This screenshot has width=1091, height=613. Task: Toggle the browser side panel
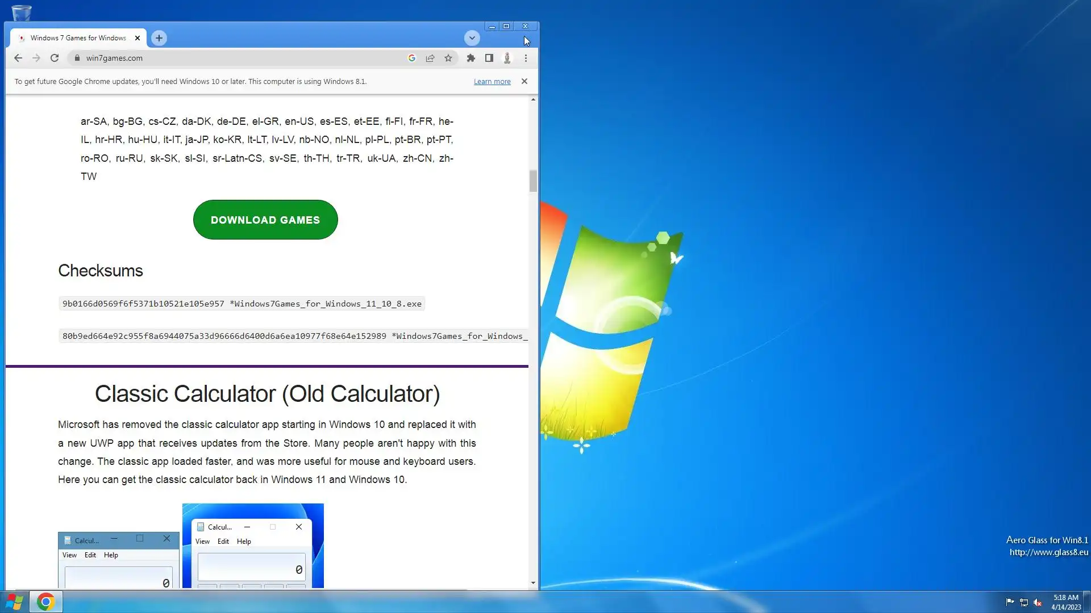tap(489, 58)
